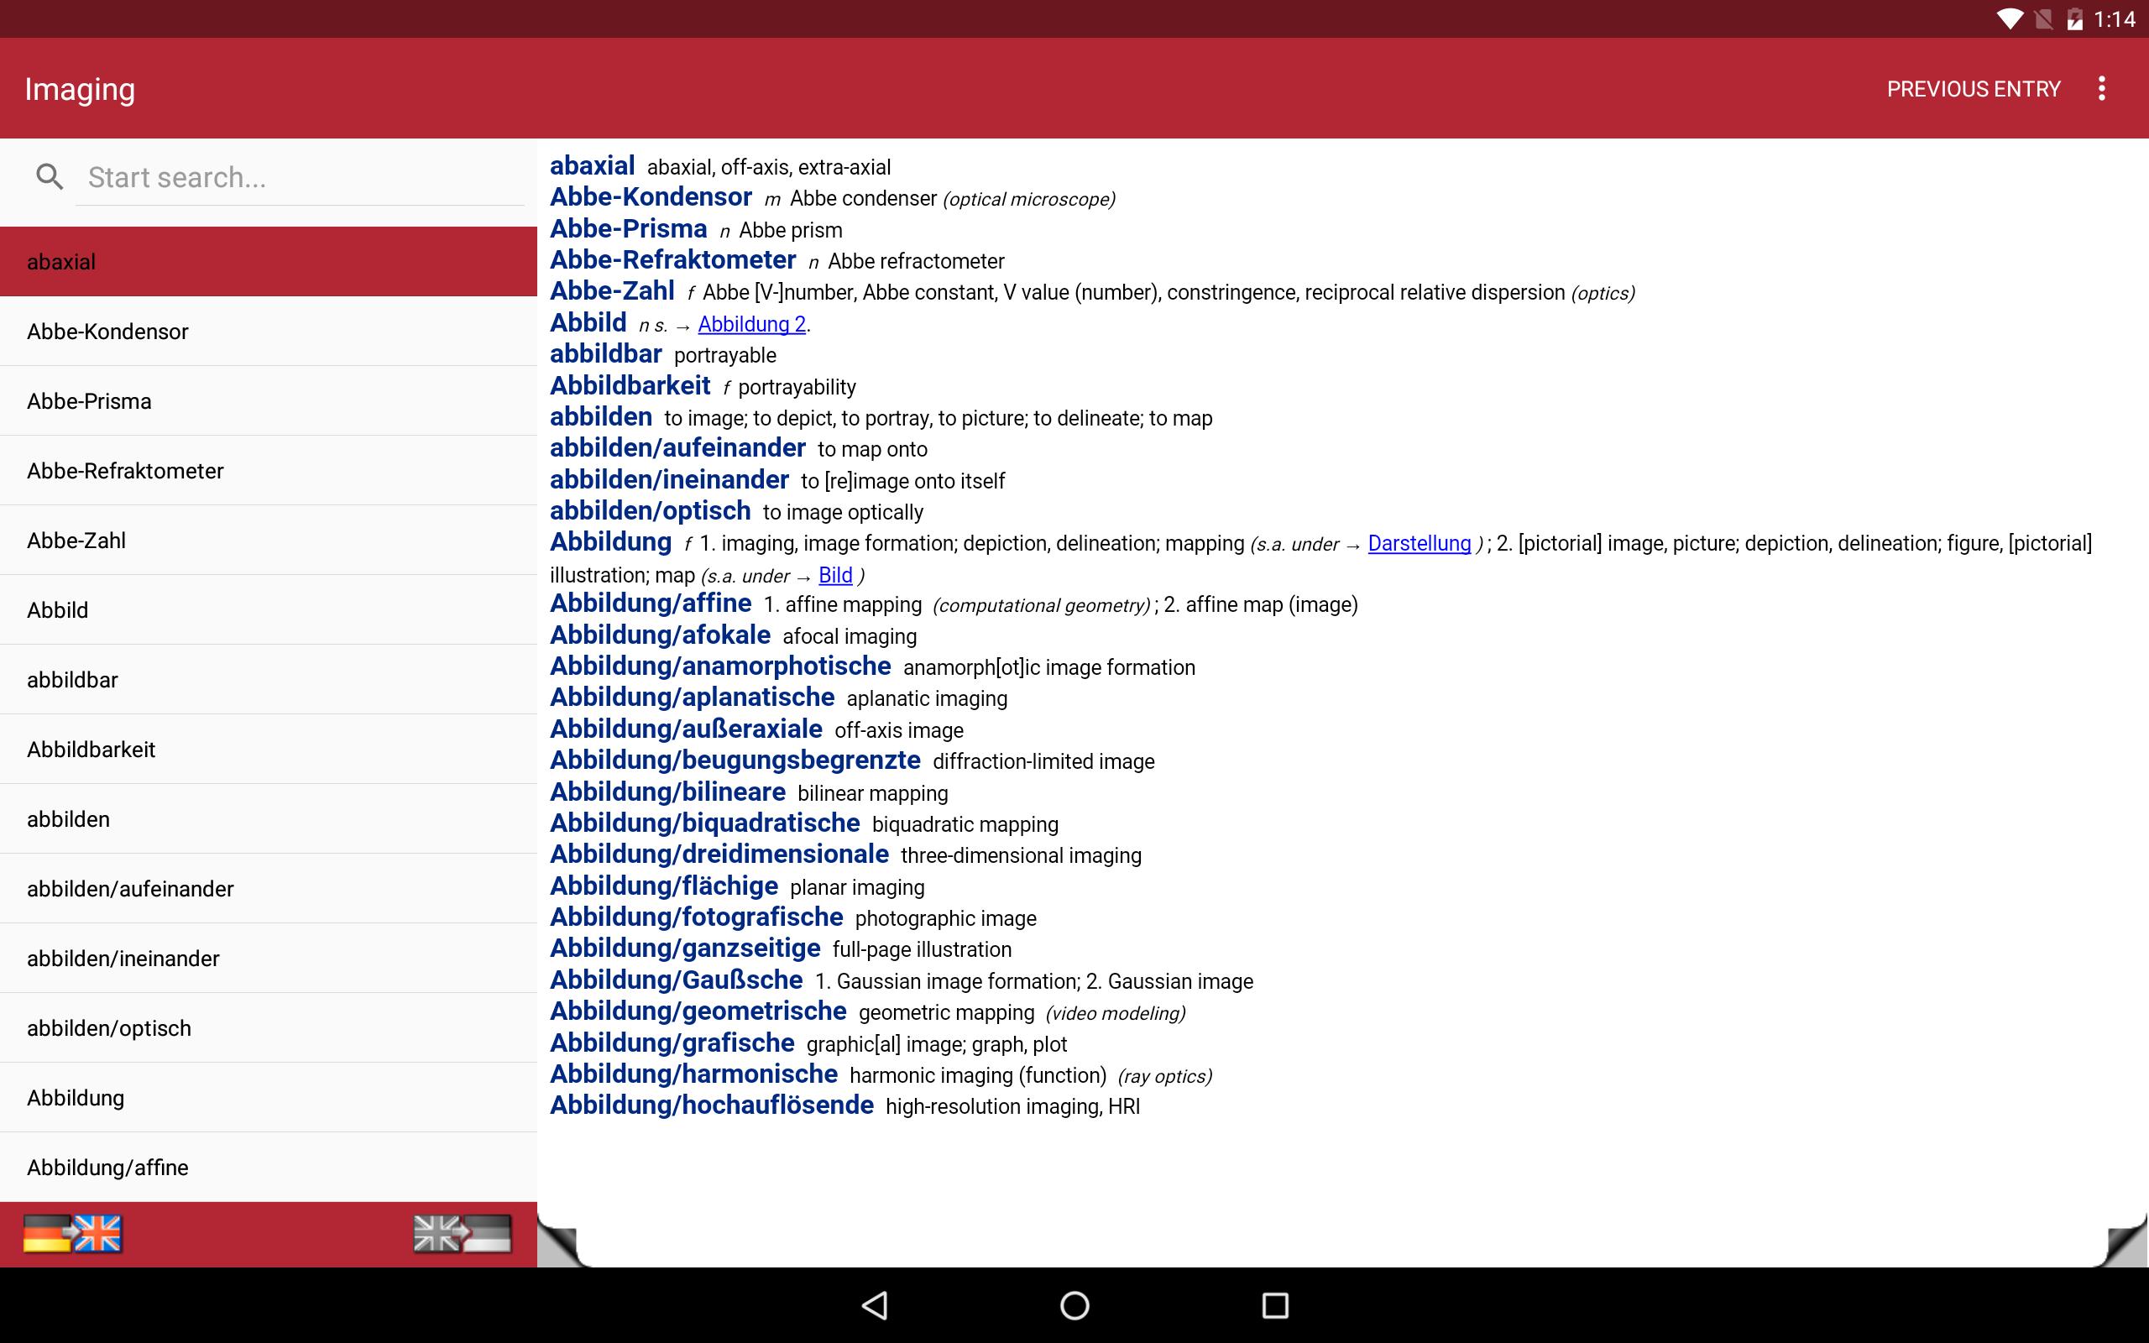Tap the search magnifier icon
Screen dimensions: 2149x1343
pos(50,177)
